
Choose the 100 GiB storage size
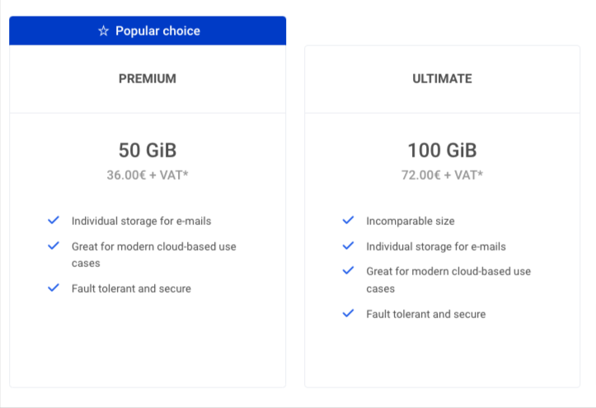[x=443, y=150]
